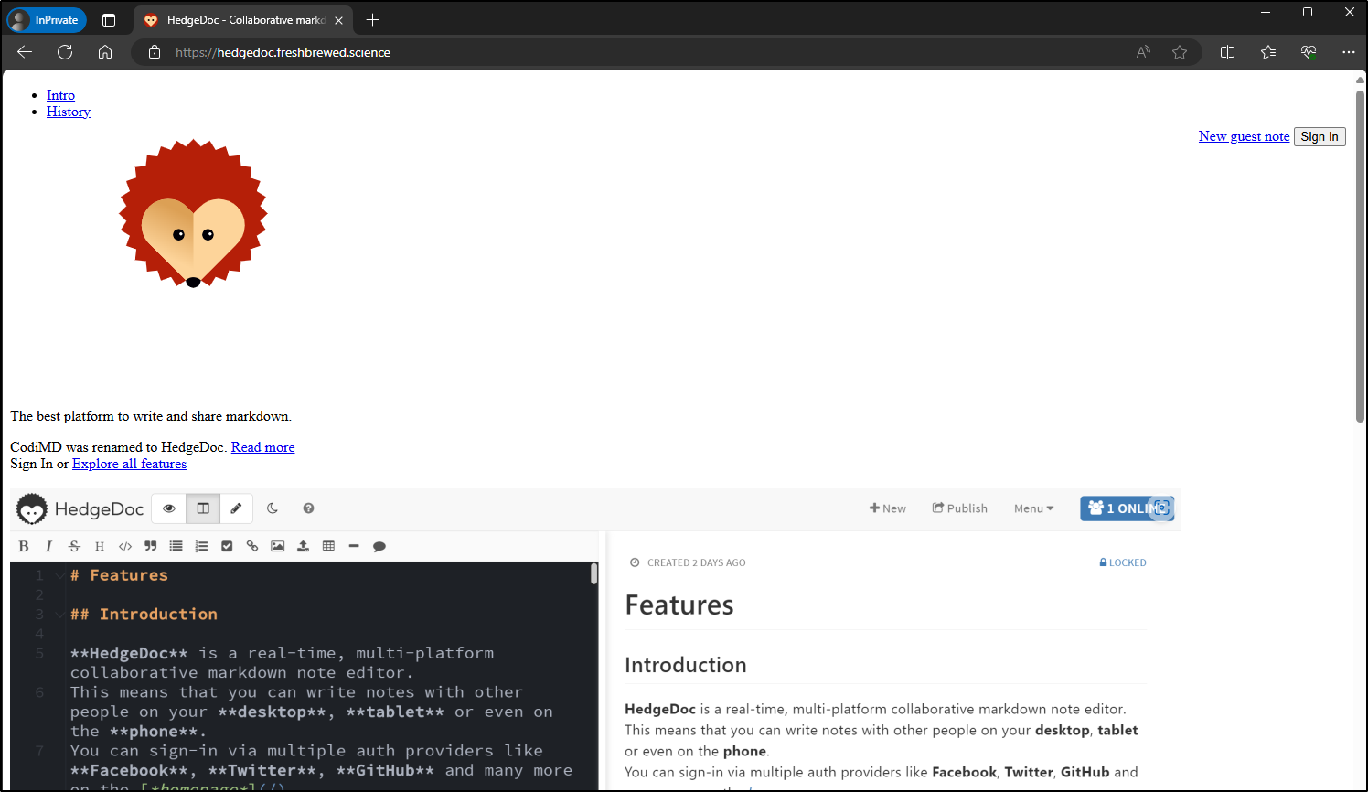Start Read aloud from the address bar

tap(1143, 52)
